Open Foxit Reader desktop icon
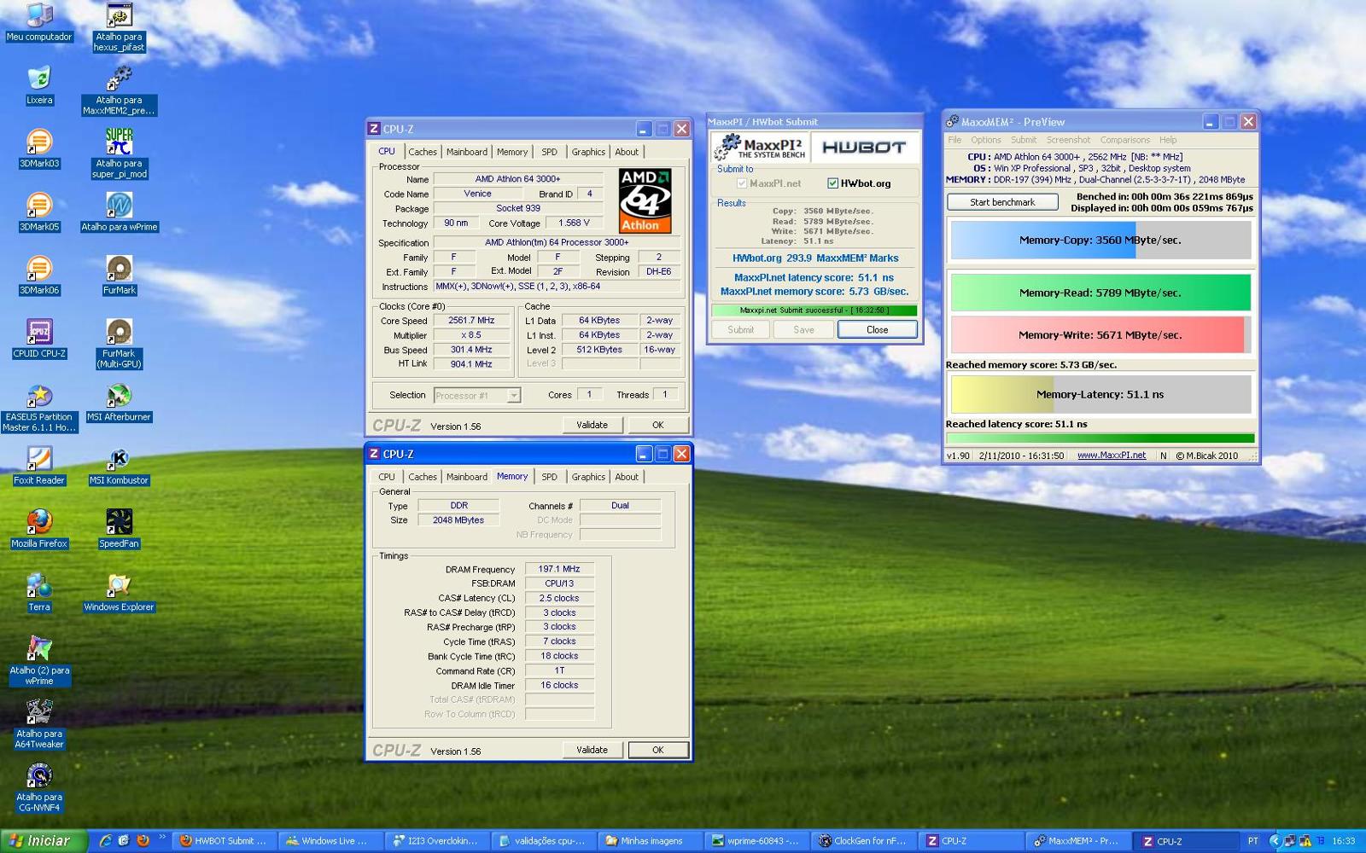Screen dimensions: 1366x853 point(39,467)
